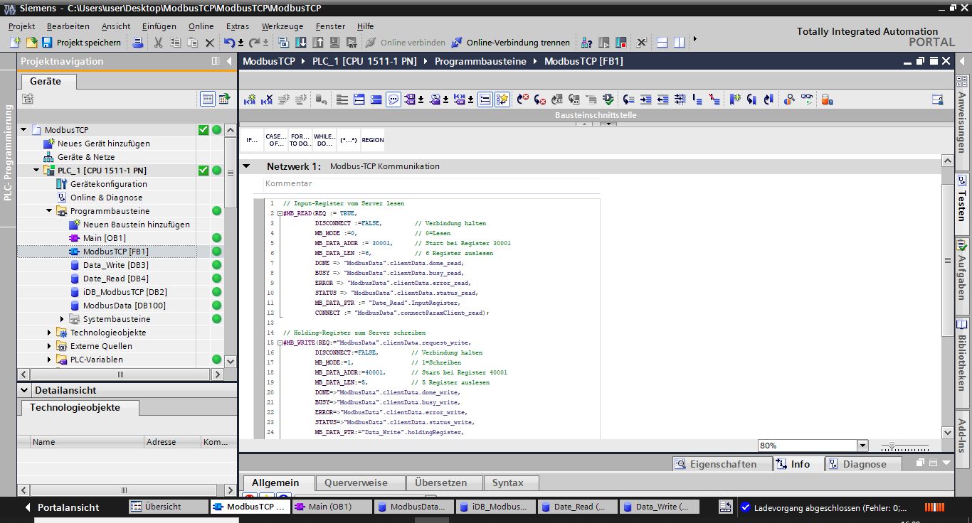Open the Main (OB1) editor button

tap(329, 507)
